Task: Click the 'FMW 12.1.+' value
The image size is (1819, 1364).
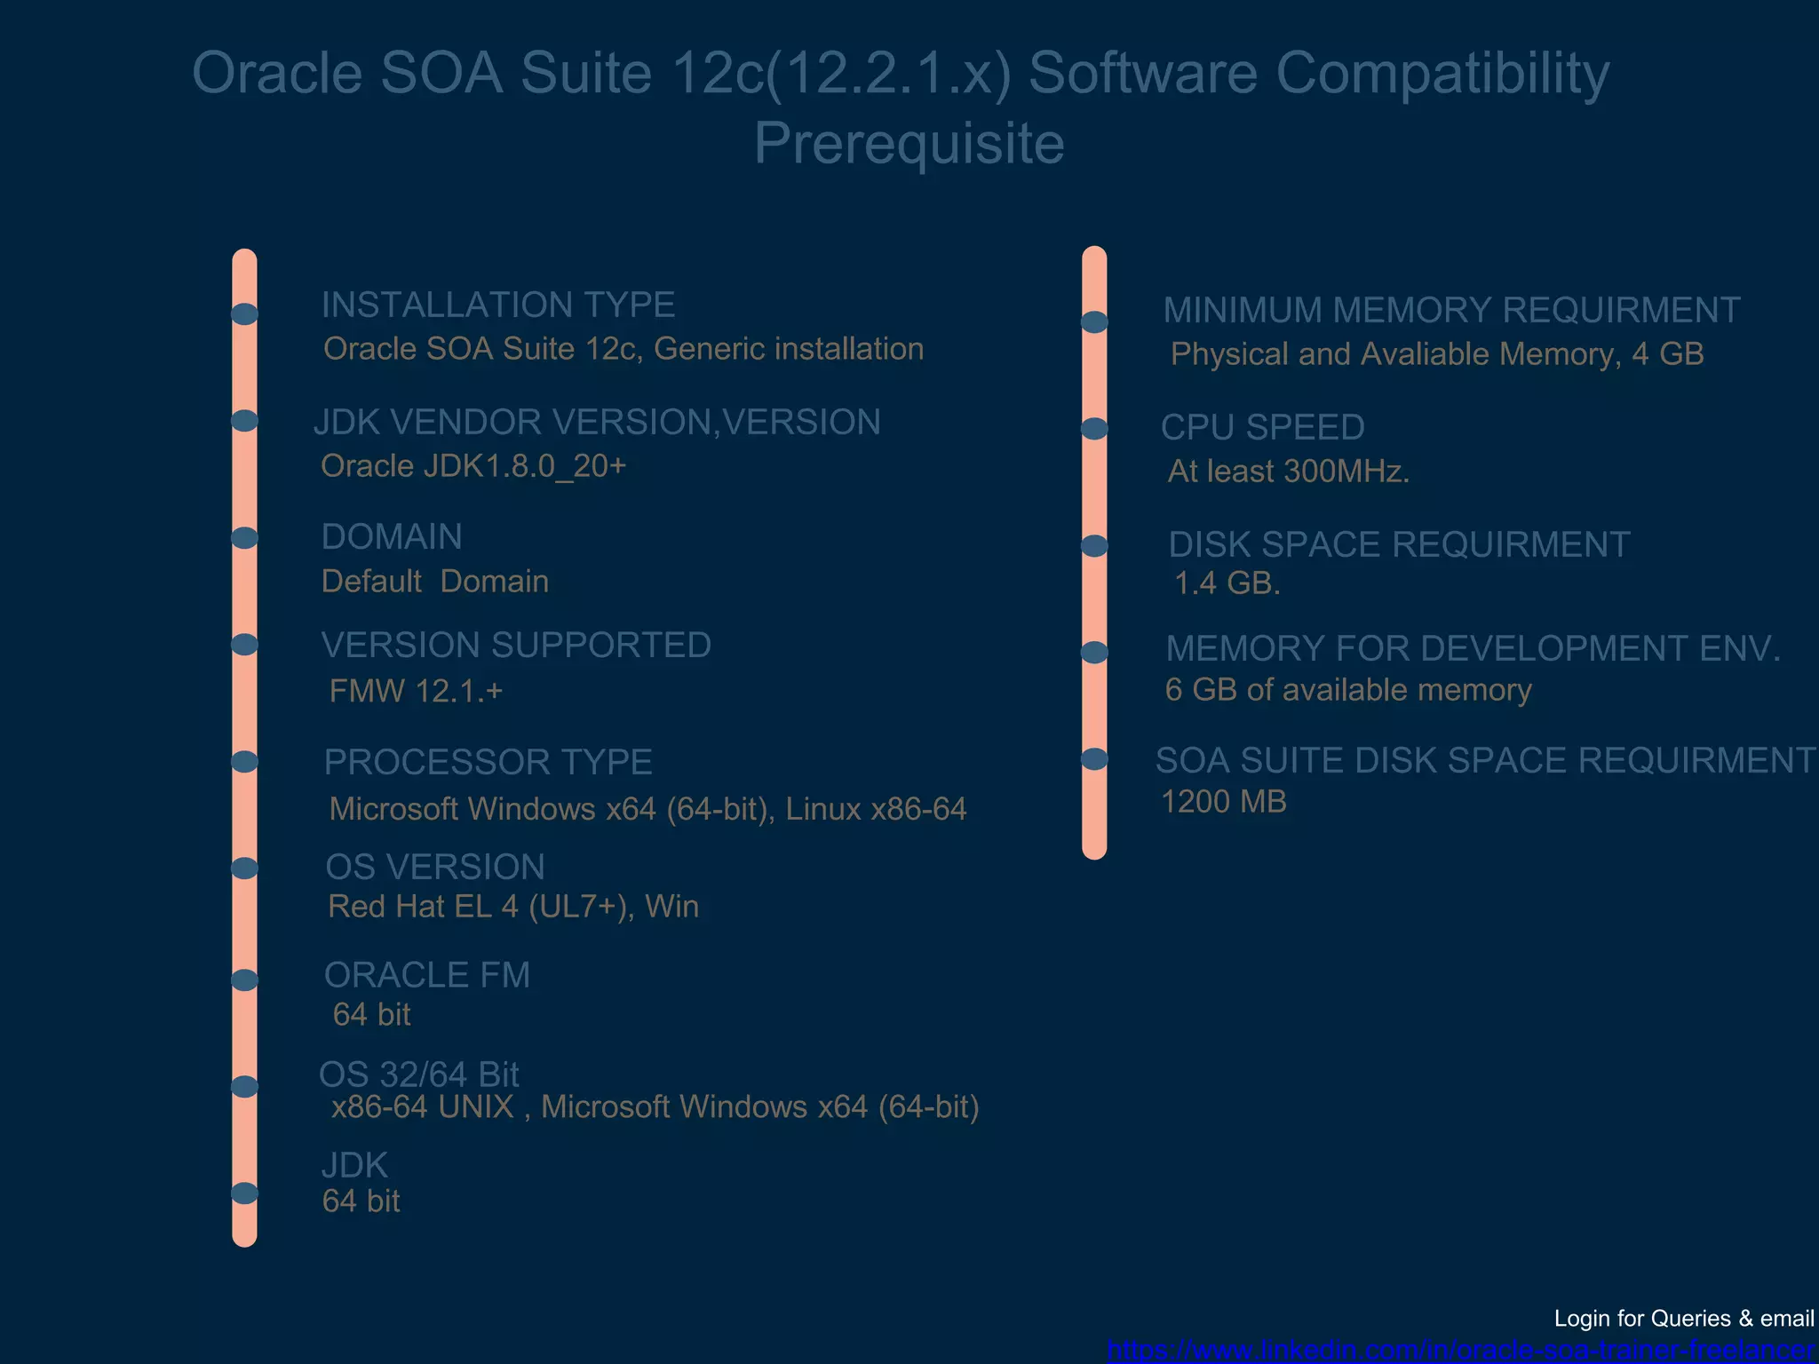Action: click(416, 690)
